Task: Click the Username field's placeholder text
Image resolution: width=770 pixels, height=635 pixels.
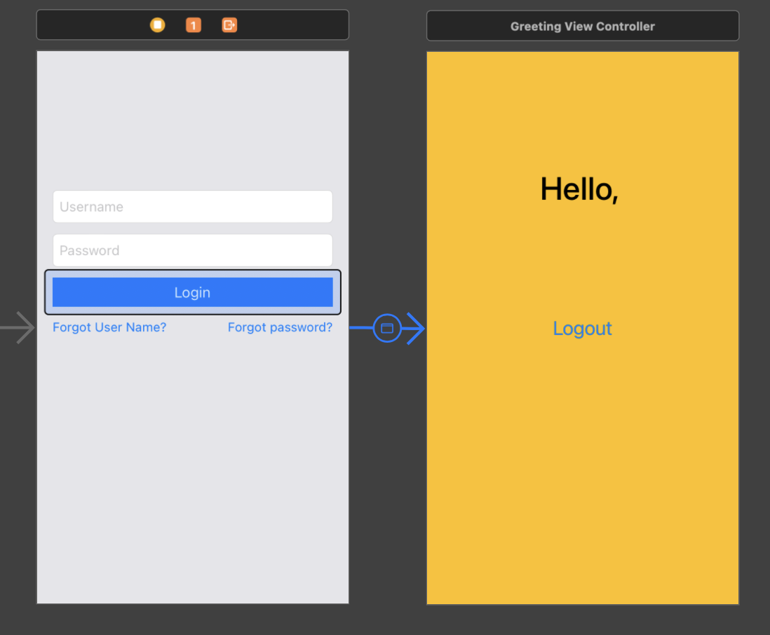Action: click(91, 206)
